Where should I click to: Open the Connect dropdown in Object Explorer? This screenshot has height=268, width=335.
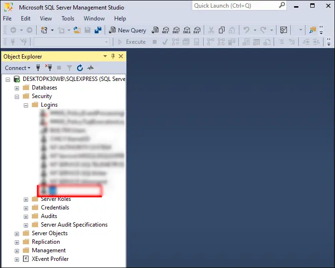pos(18,68)
